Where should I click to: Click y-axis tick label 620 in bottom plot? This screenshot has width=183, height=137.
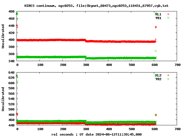[11, 78]
